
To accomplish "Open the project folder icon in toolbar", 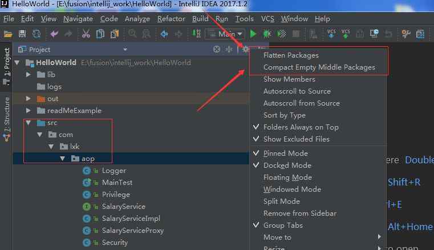I will tap(8, 34).
